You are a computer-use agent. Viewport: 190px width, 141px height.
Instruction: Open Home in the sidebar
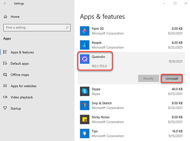click(15, 17)
